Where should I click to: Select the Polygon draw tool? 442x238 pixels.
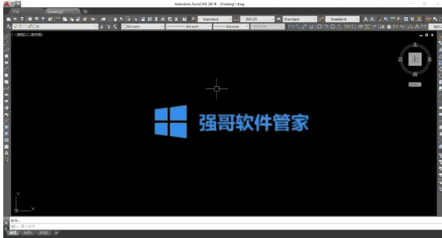(x=7, y=56)
